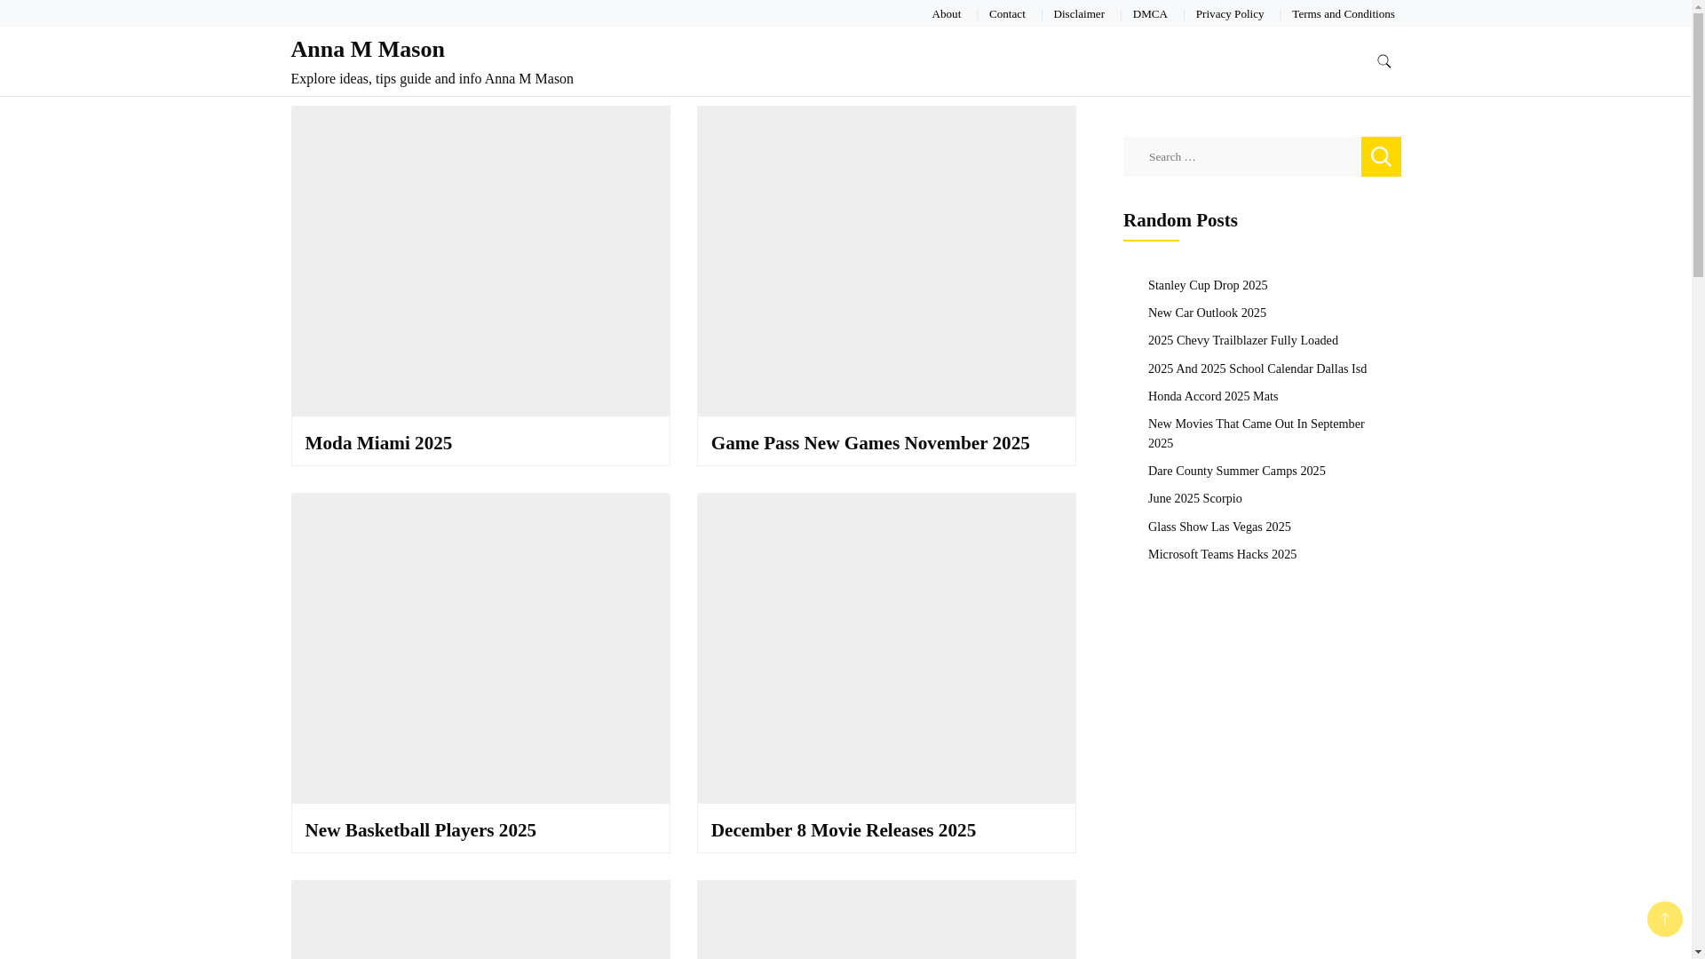Open 2025 School Calendar Dallas Isd link
This screenshot has width=1705, height=959.
click(1257, 369)
